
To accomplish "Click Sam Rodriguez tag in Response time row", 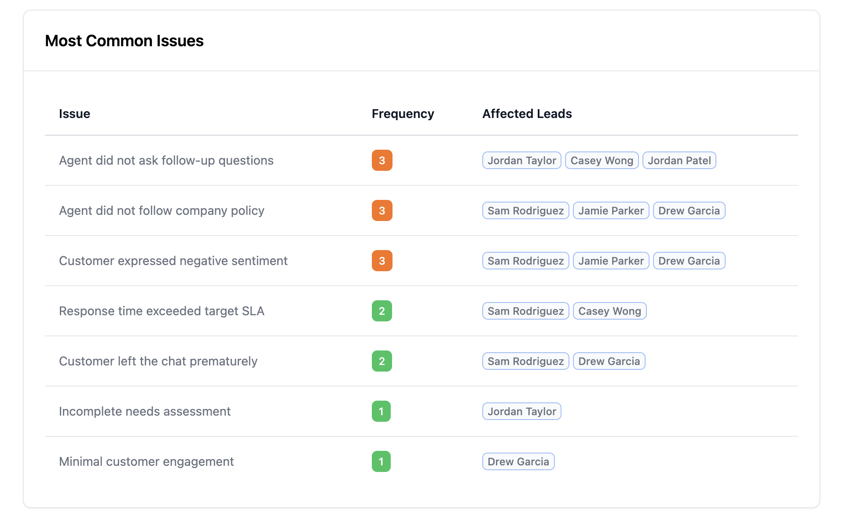I will coord(525,311).
